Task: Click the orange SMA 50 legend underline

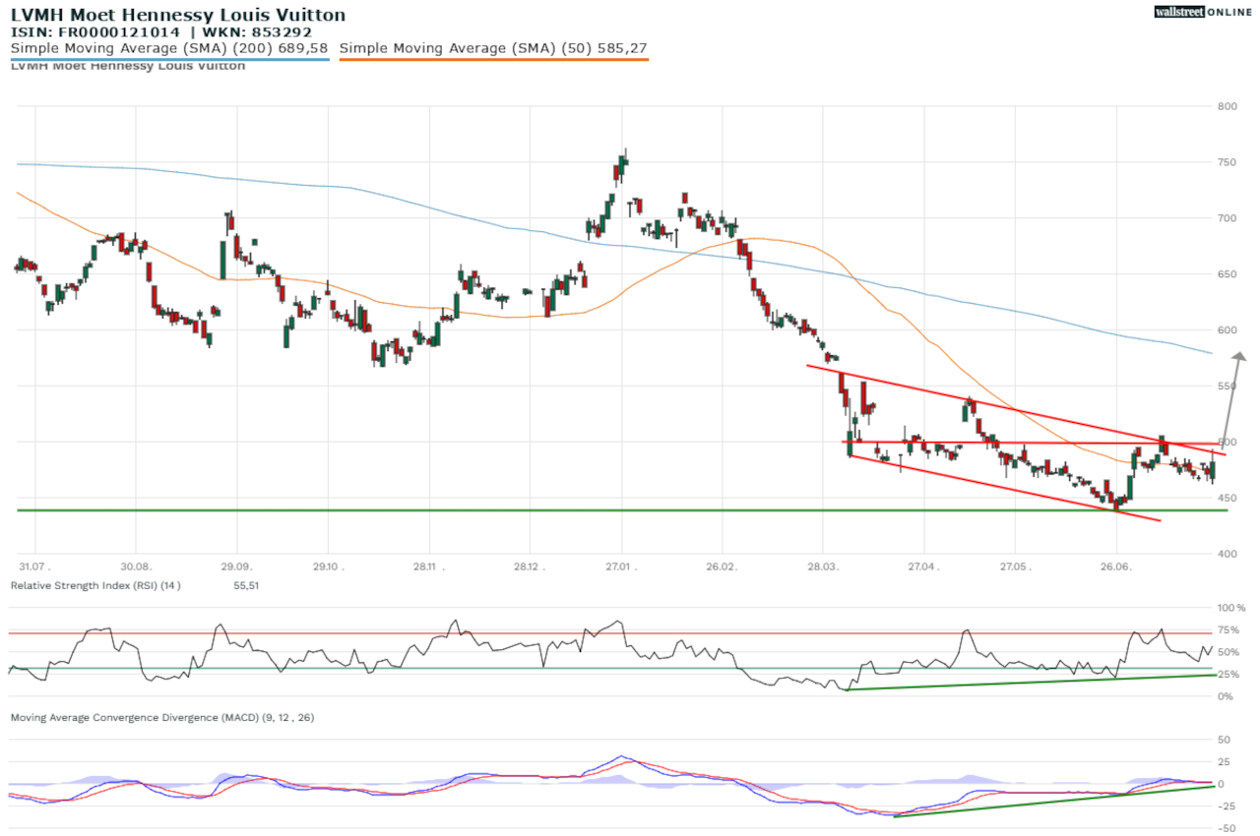Action: point(493,60)
